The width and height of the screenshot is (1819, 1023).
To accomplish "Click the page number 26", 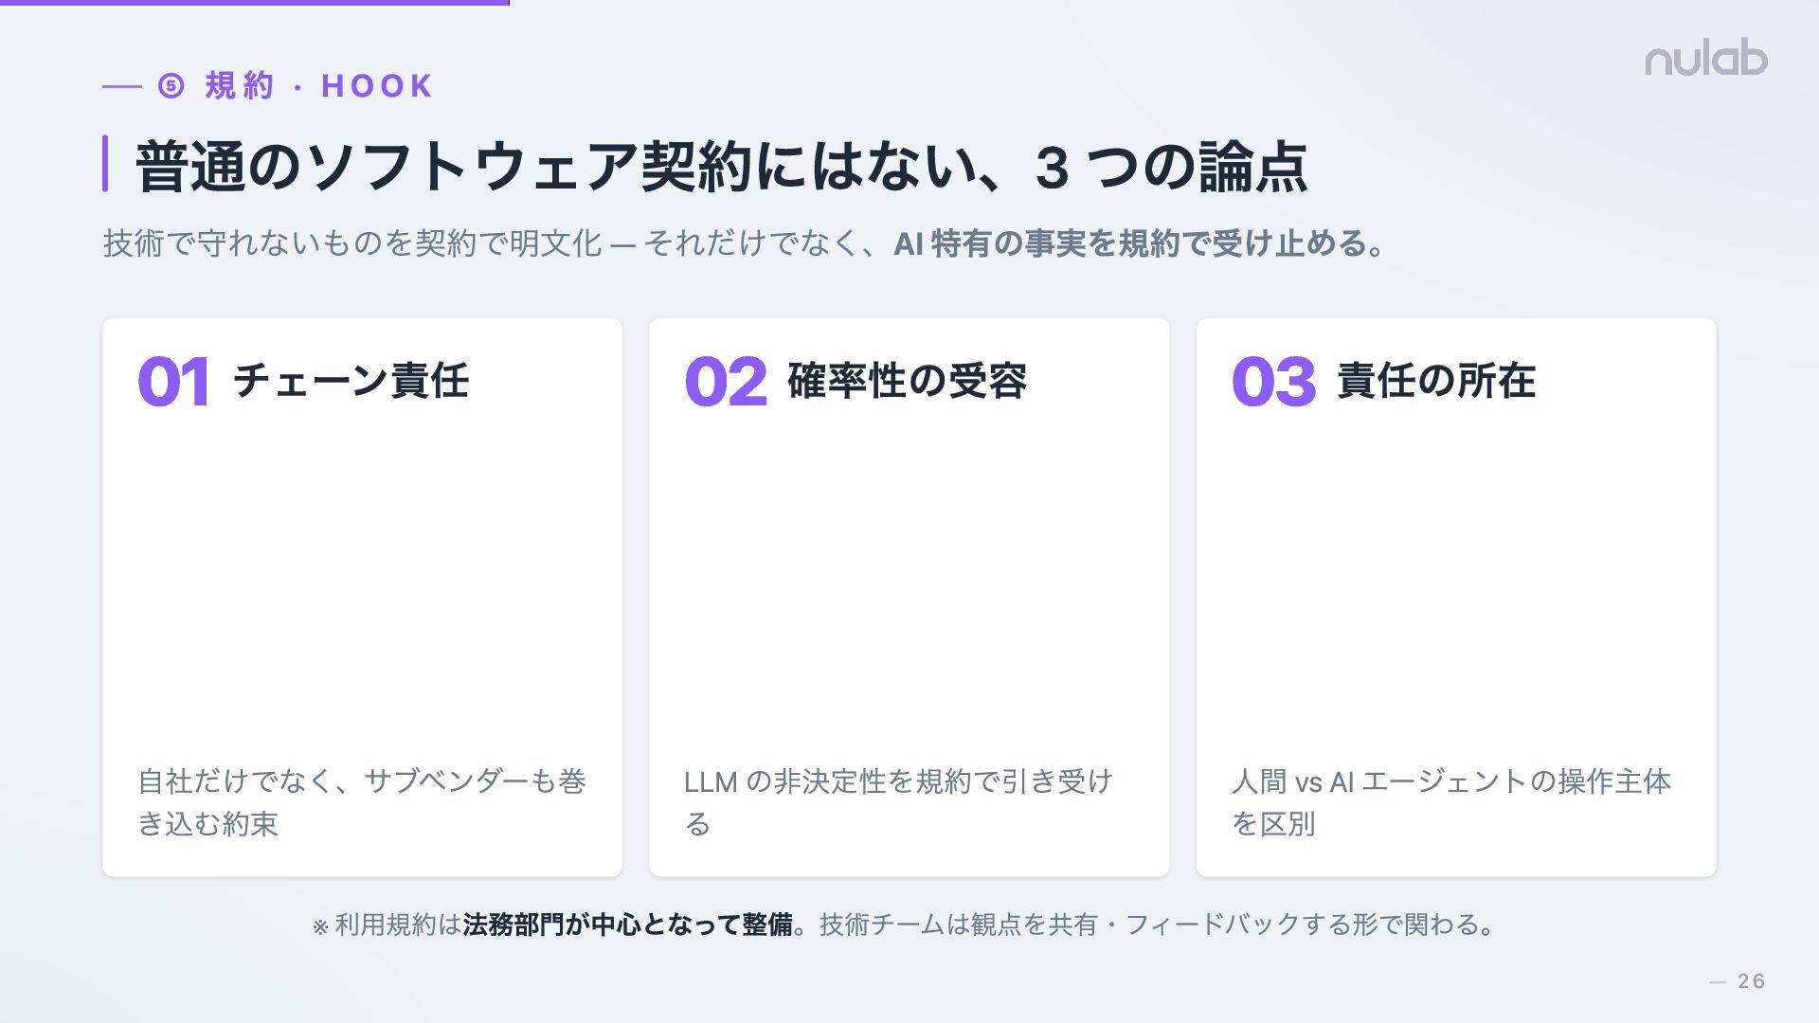I will click(1751, 981).
